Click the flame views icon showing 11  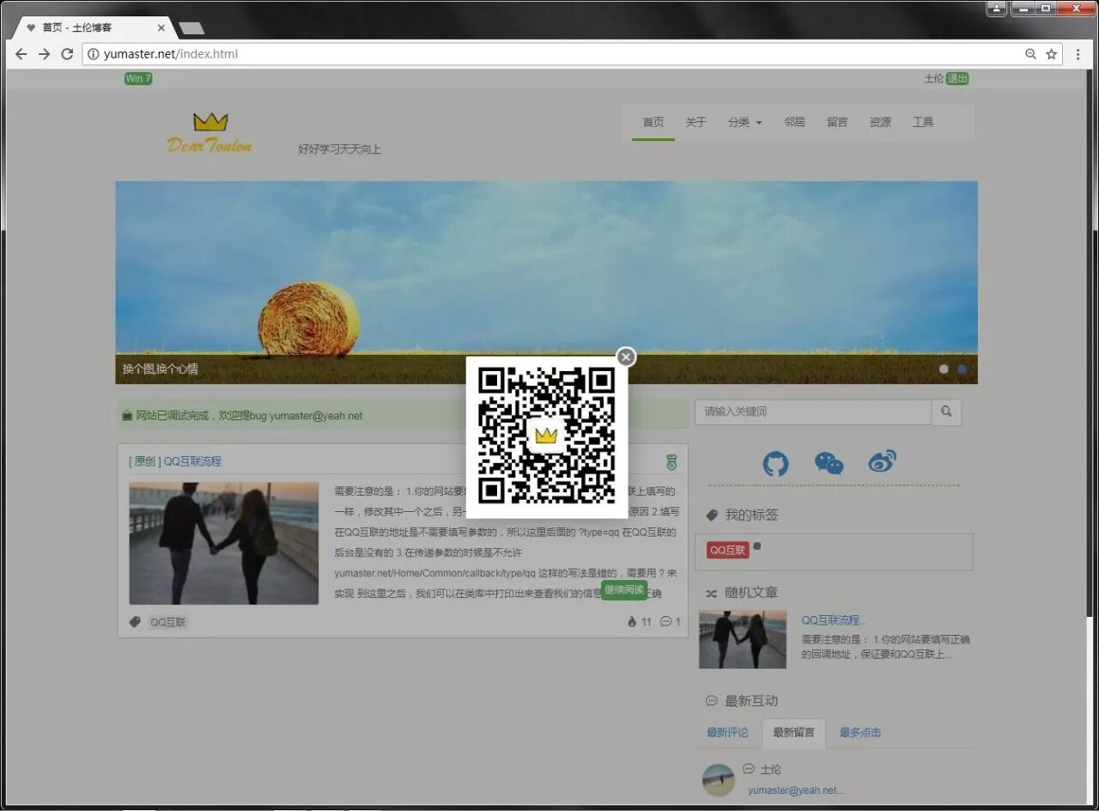(633, 622)
